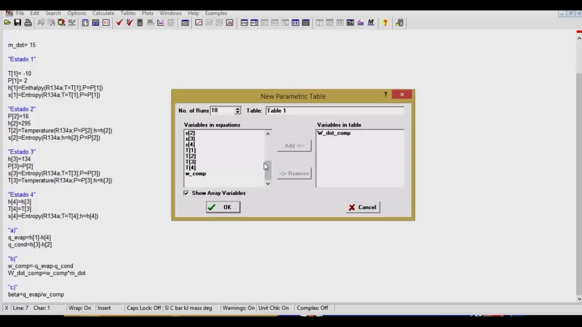
Task: Click the yellow question mark Help icon
Action: (x=385, y=23)
